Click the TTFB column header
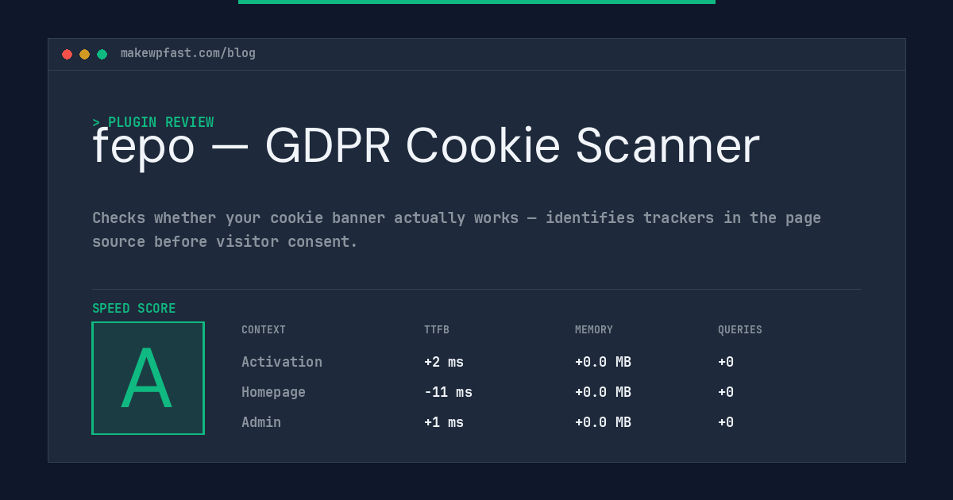953x500 pixels. pyautogui.click(x=437, y=329)
